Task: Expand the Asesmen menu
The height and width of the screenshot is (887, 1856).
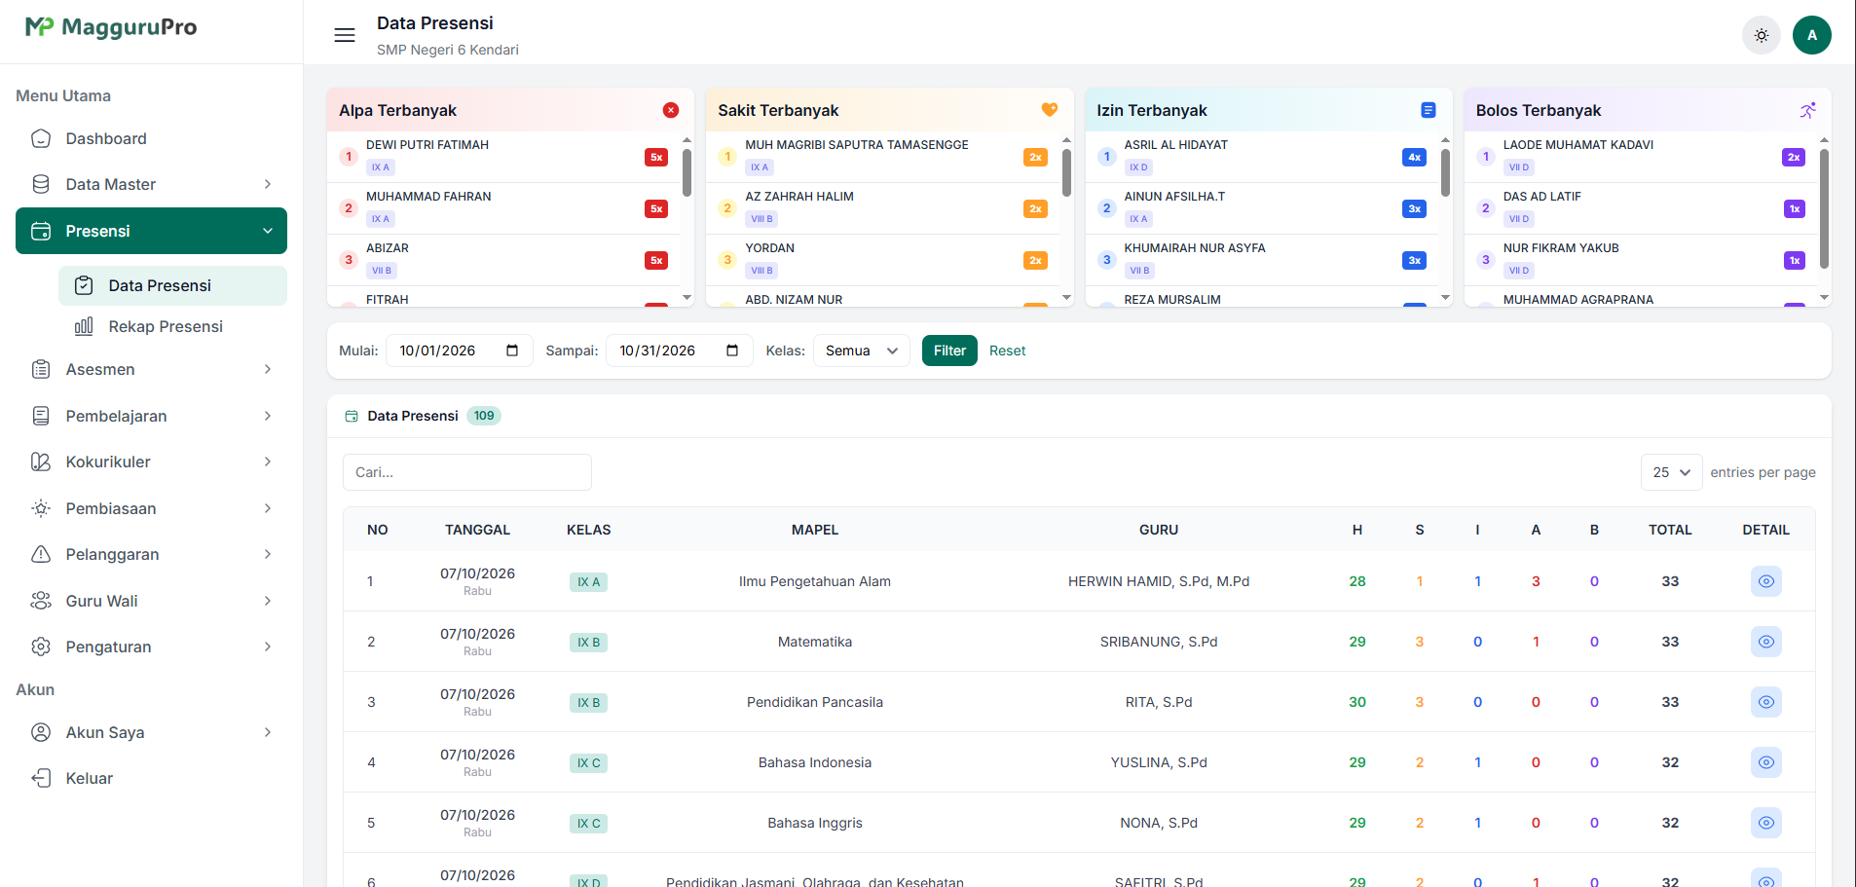Action: coord(151,369)
